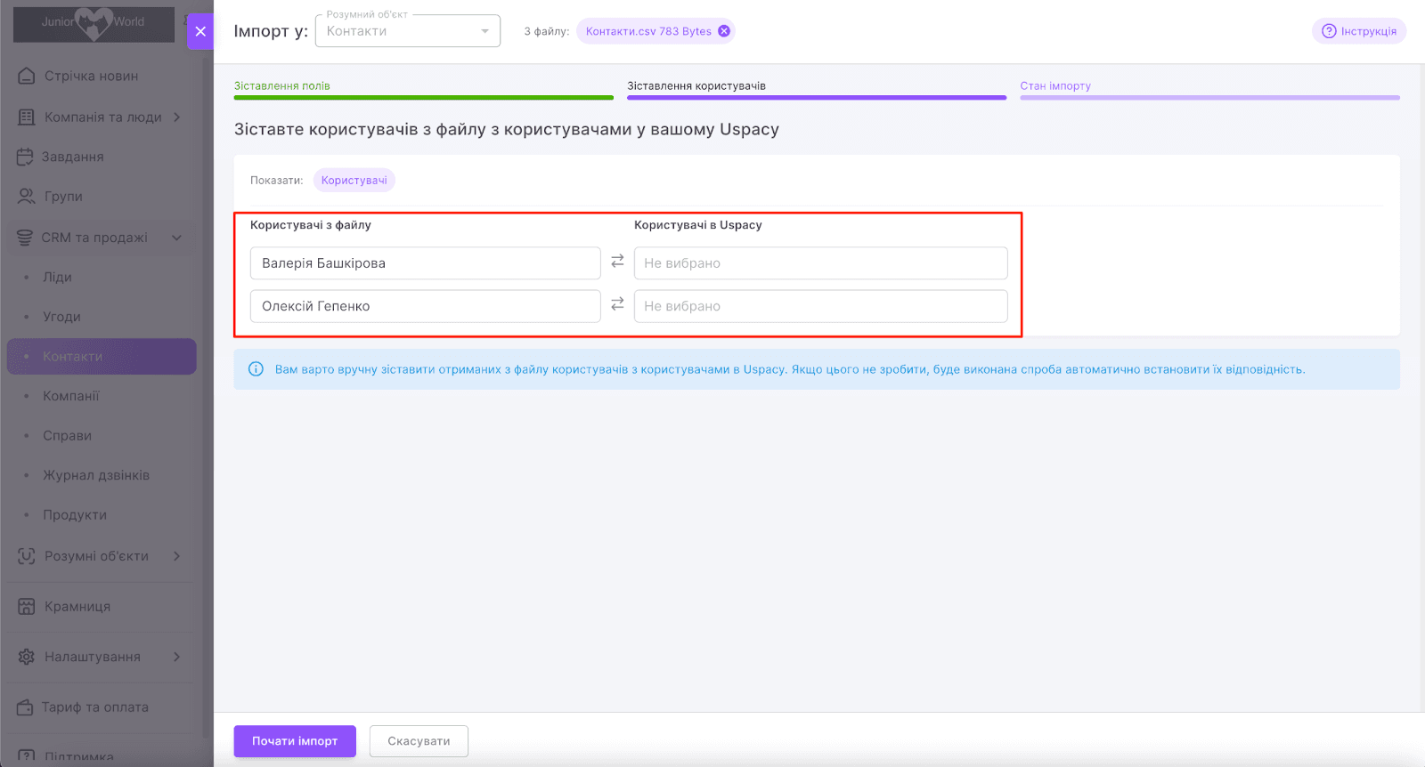Click the smart objects icon beside Розумні об'єкти
This screenshot has height=767, width=1425.
(27, 556)
